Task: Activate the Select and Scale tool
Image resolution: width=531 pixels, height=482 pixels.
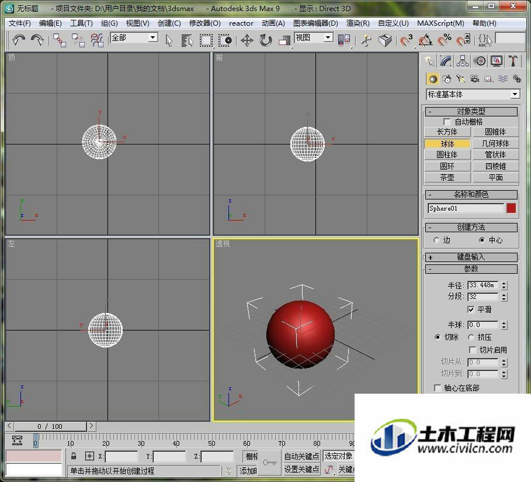Action: [284, 41]
